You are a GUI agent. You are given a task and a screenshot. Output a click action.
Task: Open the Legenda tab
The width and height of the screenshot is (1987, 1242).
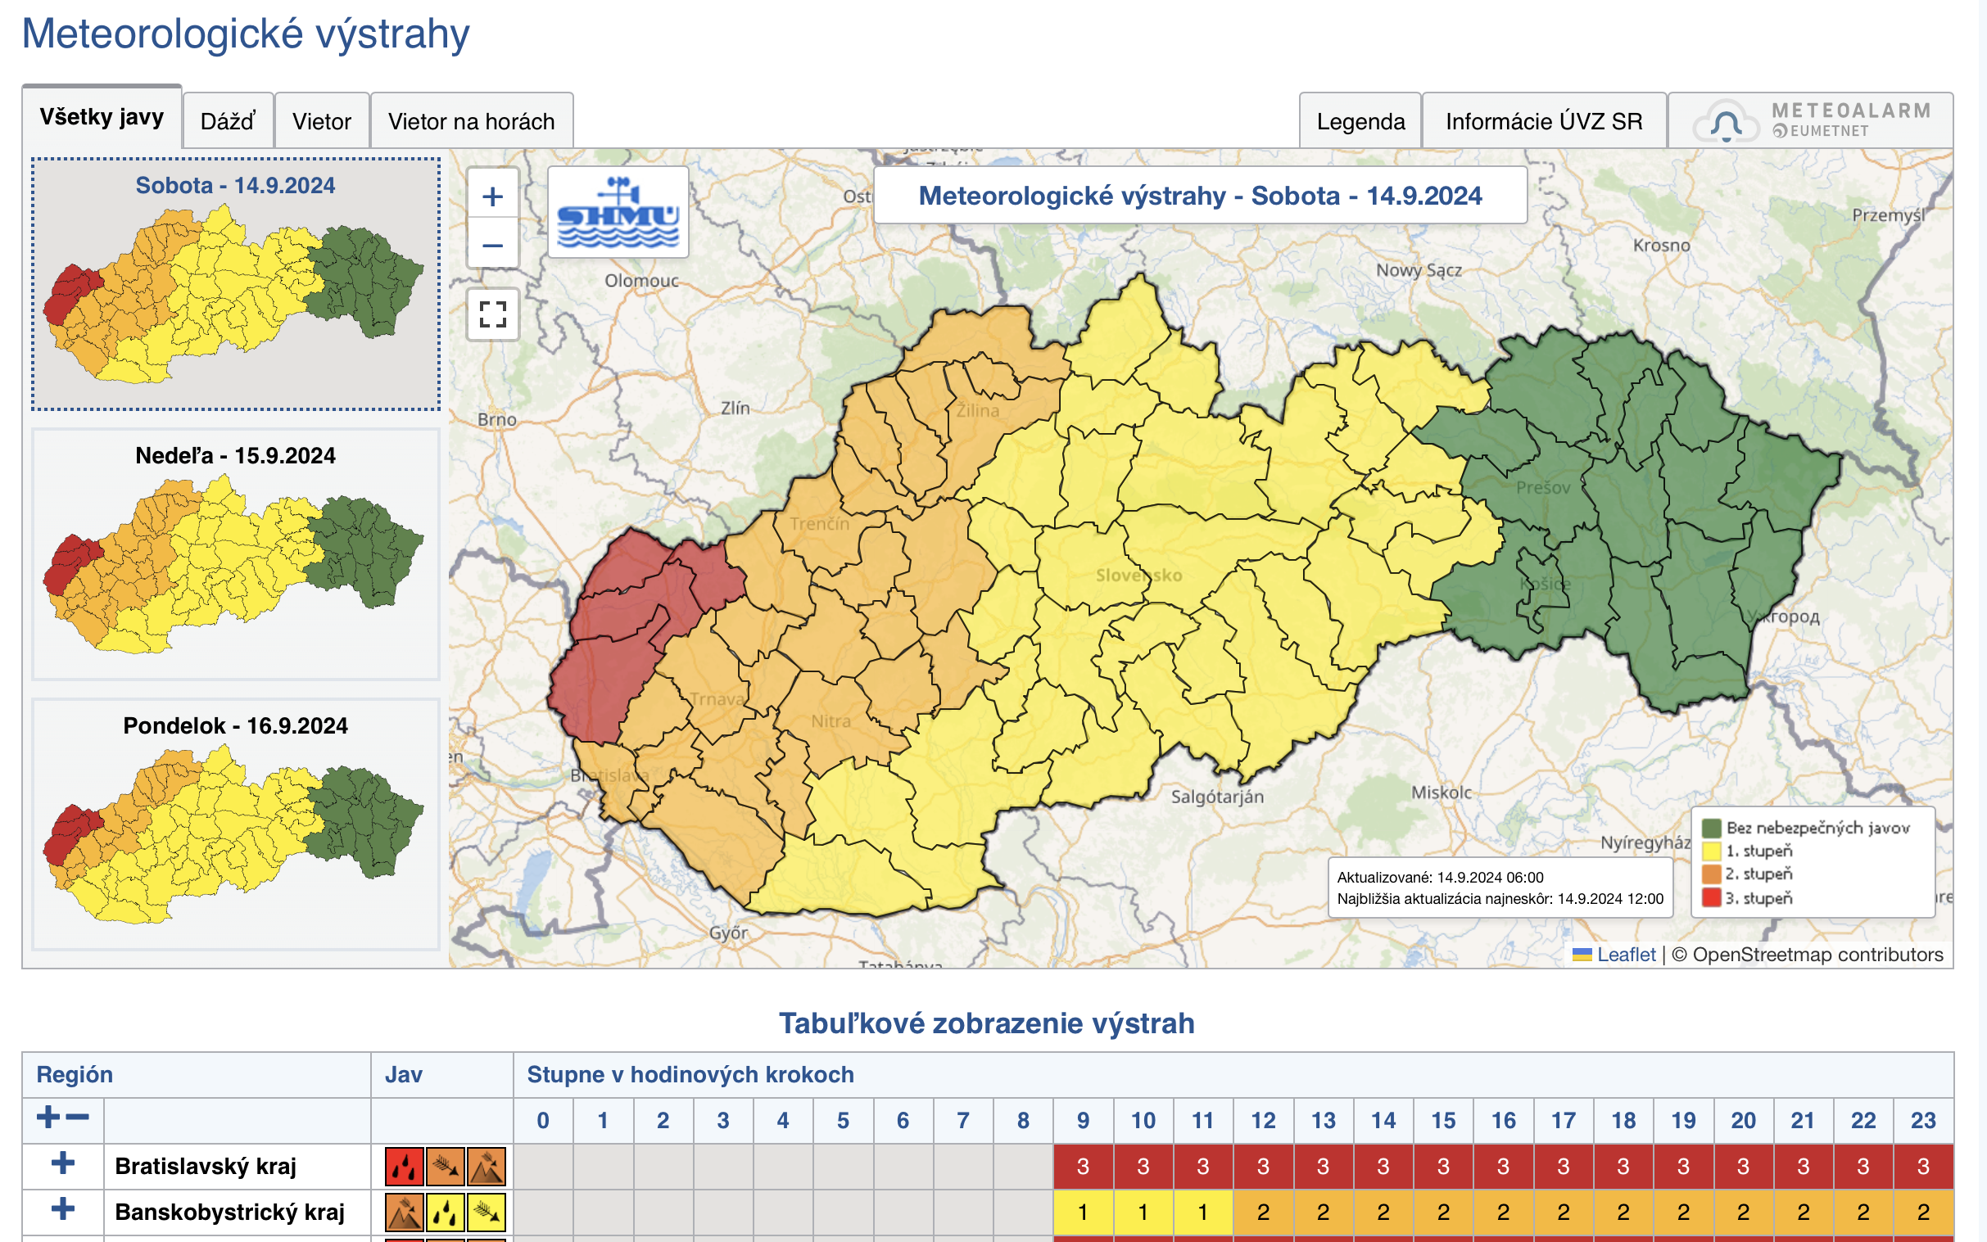tap(1360, 121)
